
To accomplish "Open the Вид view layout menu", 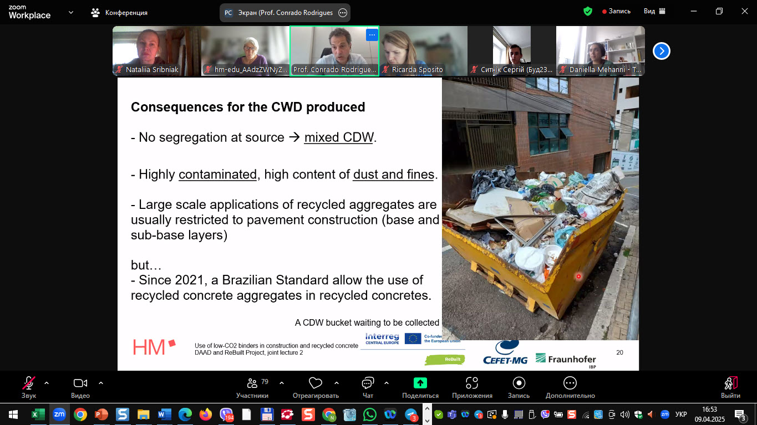I will (x=654, y=11).
